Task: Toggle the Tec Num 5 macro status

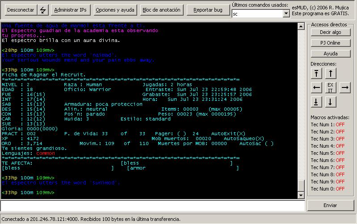Action: point(340,153)
